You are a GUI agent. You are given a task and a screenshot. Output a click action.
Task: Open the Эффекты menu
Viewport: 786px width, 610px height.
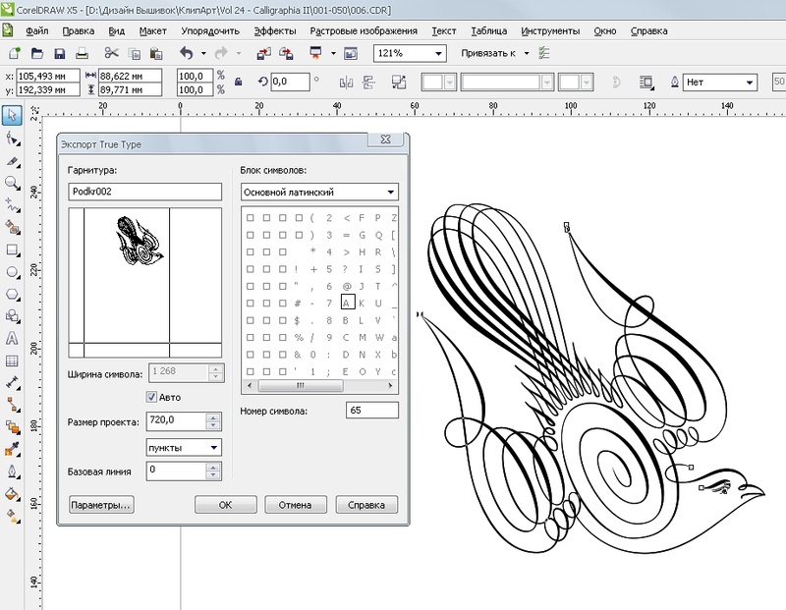[274, 30]
